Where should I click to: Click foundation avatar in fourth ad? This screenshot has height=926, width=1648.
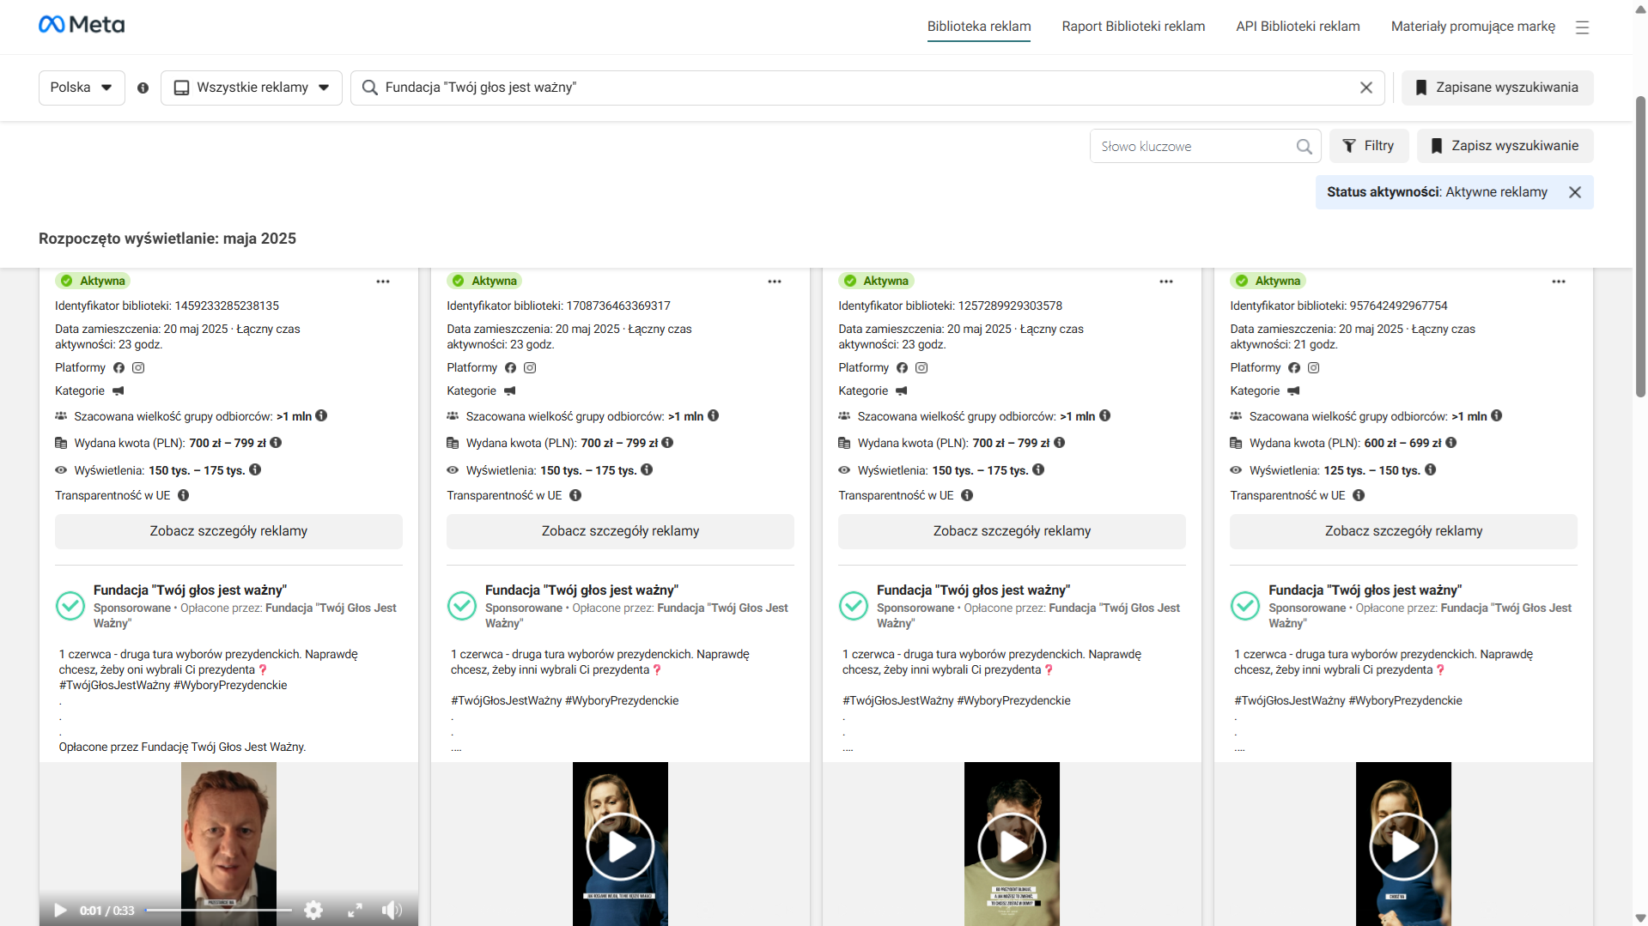pyautogui.click(x=1245, y=605)
